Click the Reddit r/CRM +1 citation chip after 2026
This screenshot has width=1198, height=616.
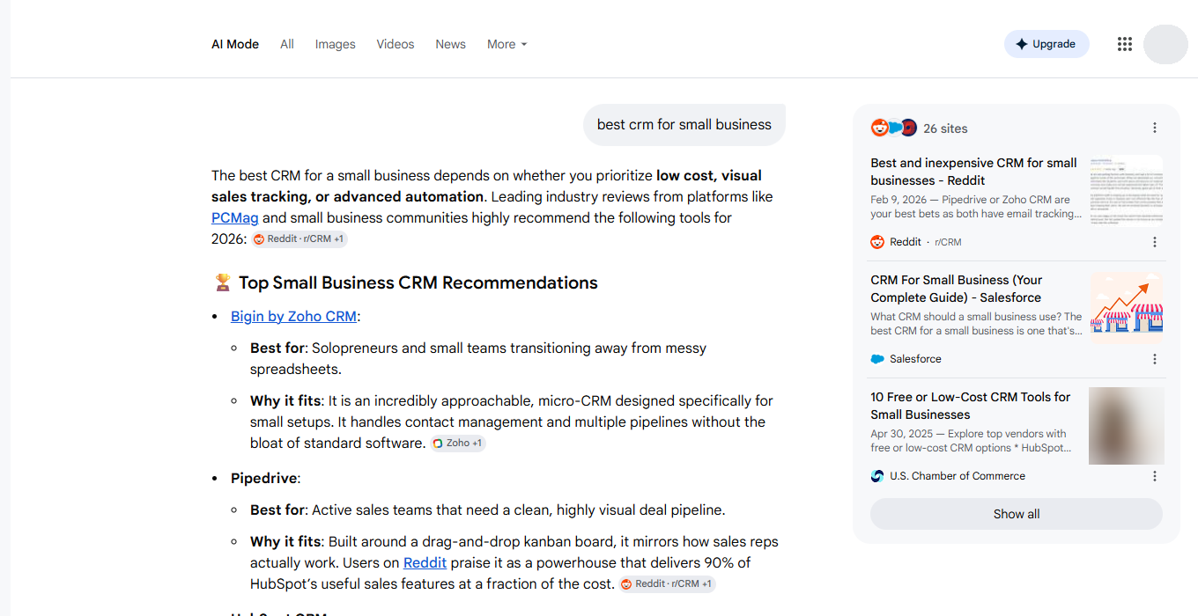[x=299, y=239]
